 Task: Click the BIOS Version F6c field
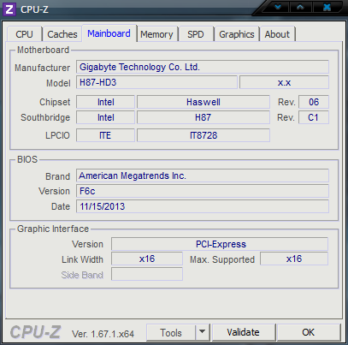tap(203, 191)
